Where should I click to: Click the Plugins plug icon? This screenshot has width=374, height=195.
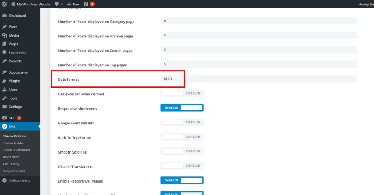(x=5, y=81)
